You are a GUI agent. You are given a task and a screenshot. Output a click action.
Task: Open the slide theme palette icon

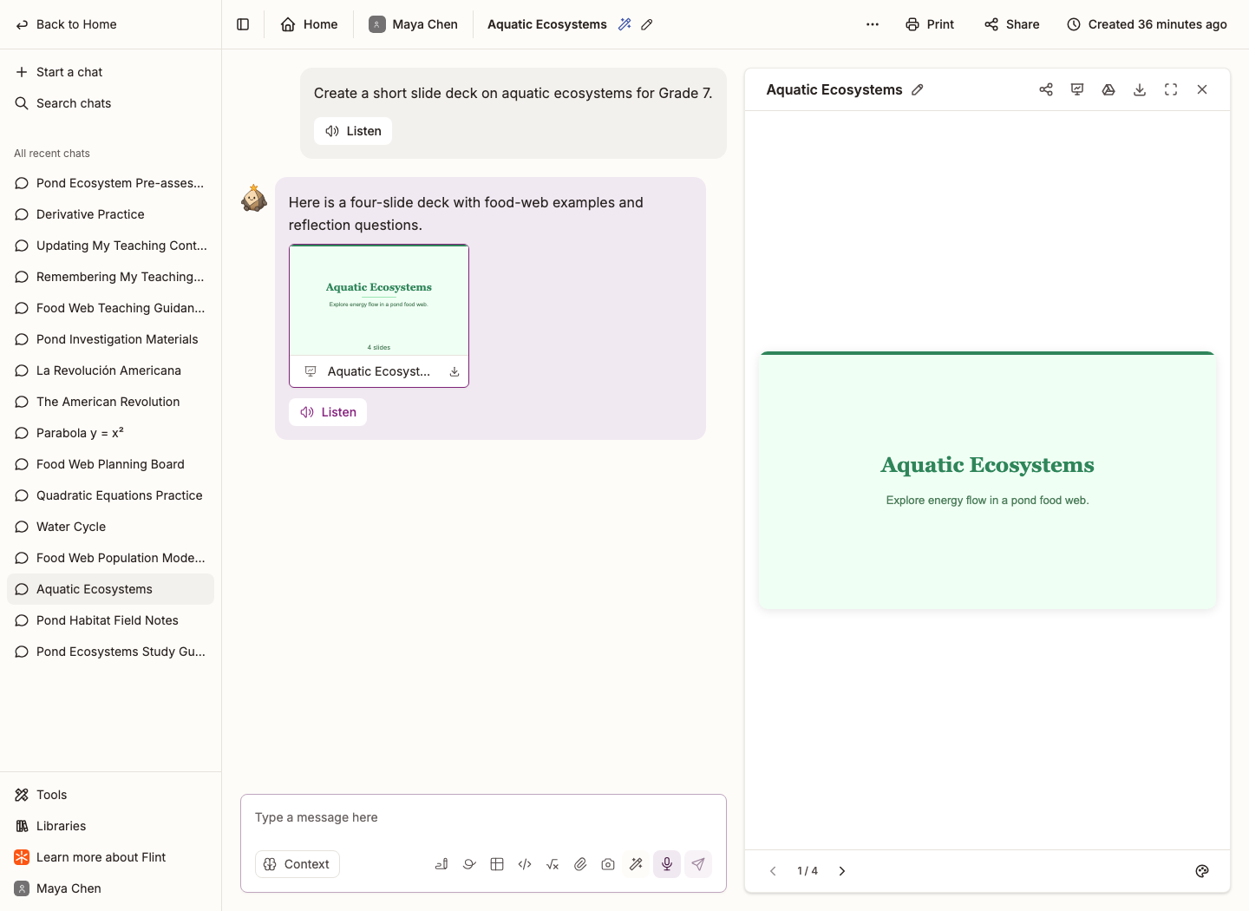1202,871
